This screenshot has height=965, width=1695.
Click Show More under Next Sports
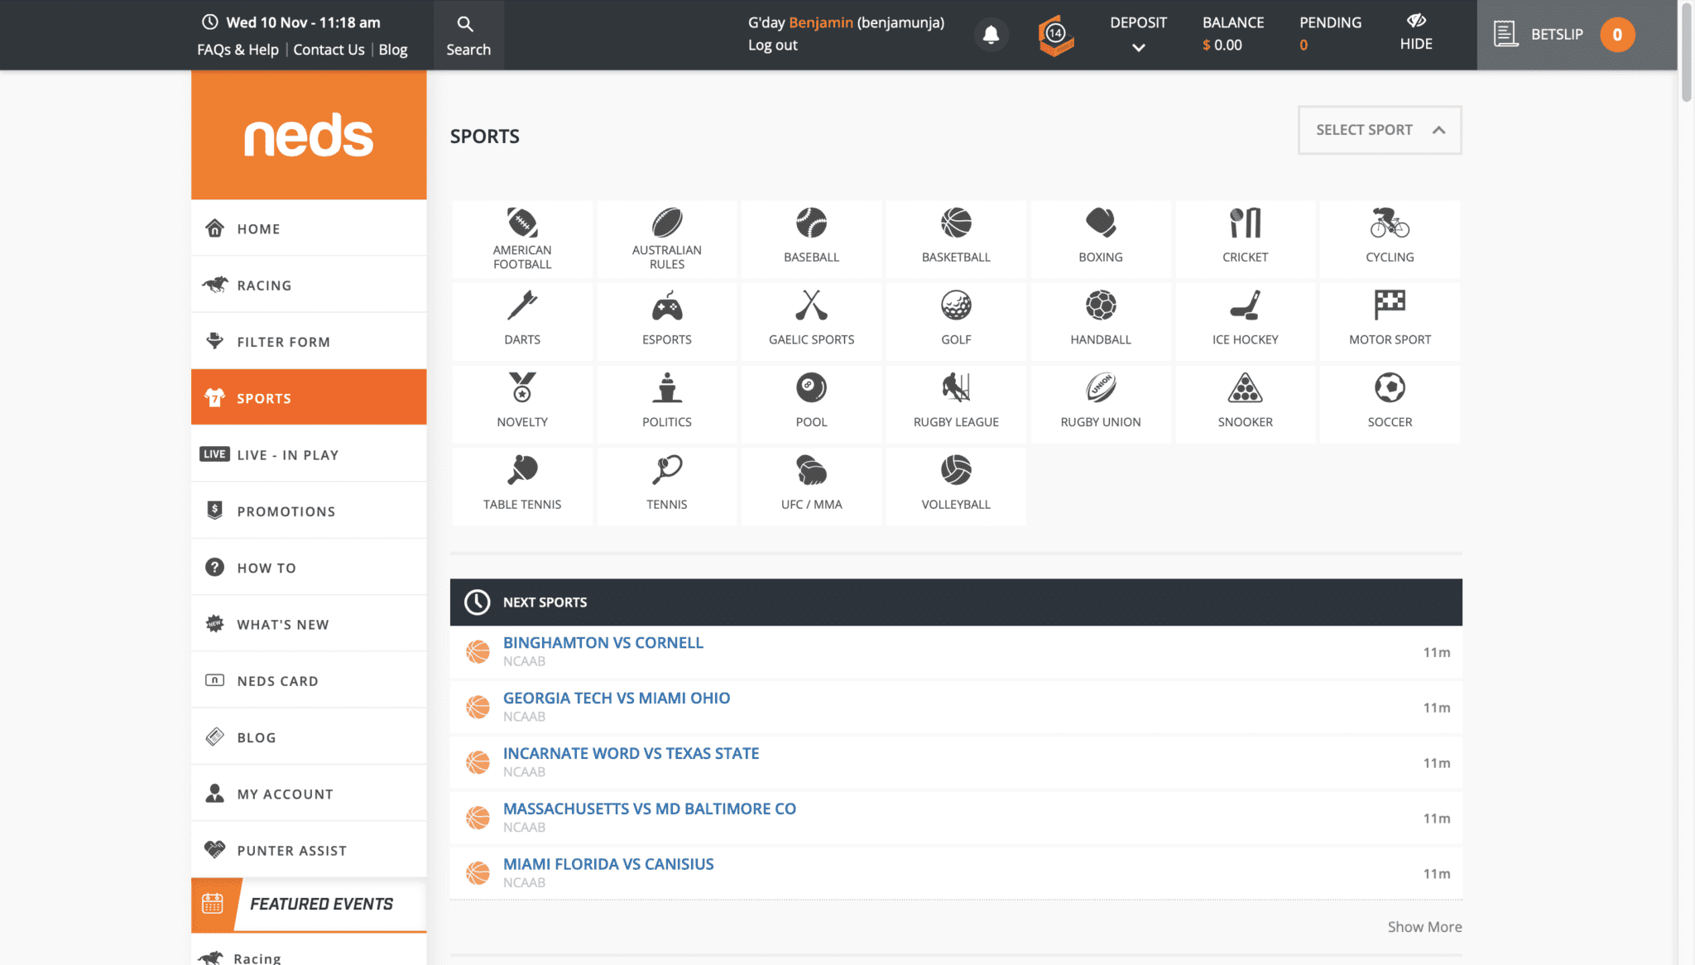coord(1424,927)
